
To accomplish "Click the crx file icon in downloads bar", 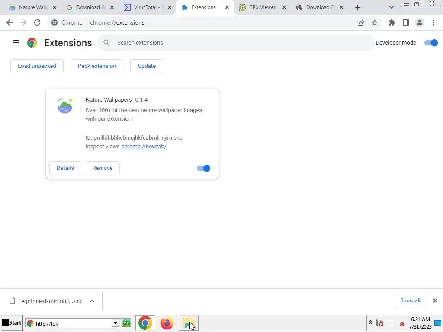I will pyautogui.click(x=12, y=301).
